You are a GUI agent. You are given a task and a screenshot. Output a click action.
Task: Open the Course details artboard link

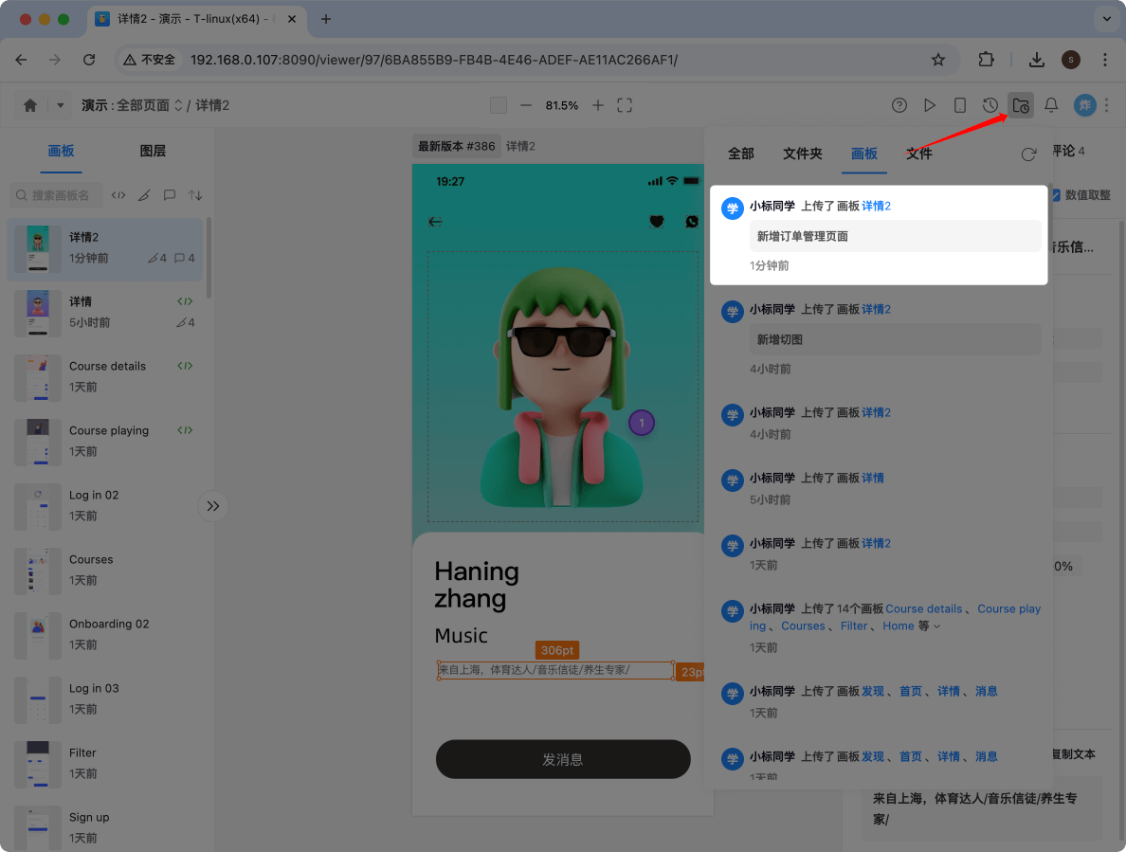(923, 609)
